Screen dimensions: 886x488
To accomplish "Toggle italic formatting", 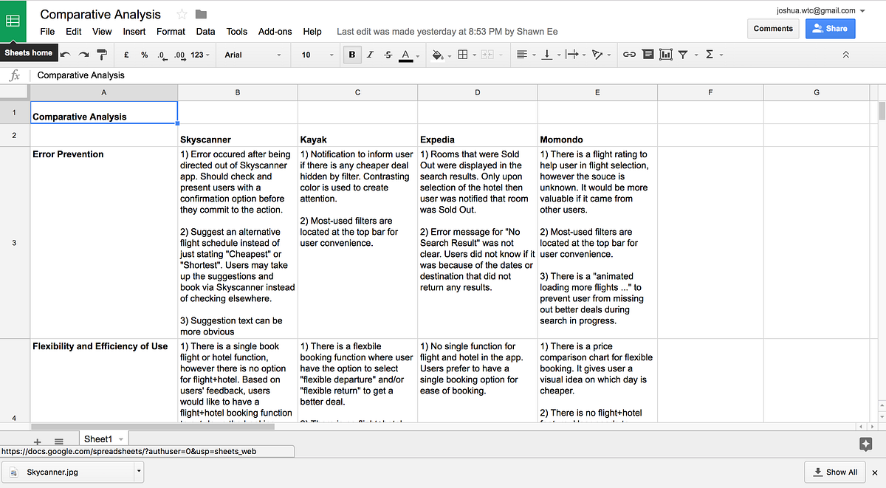I will tap(370, 55).
